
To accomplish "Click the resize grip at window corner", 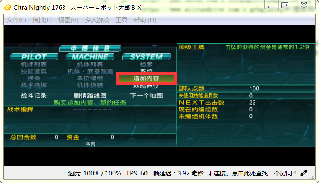I will coord(312,176).
